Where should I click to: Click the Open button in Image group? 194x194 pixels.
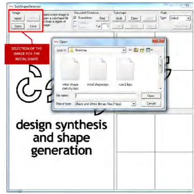pyautogui.click(x=18, y=26)
